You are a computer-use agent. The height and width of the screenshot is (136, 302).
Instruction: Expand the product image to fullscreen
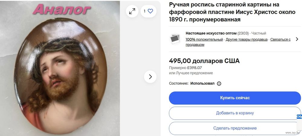tap(132, 11)
